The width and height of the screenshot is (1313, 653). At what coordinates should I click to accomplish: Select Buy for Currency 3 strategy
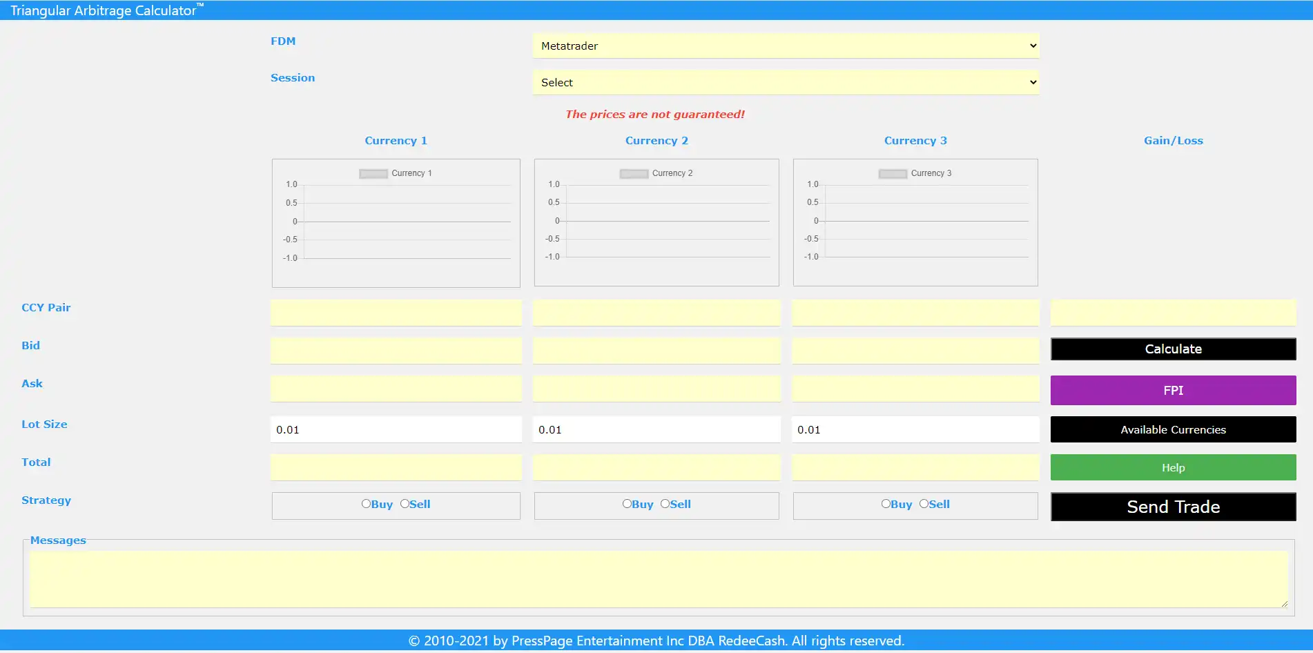[x=886, y=504]
